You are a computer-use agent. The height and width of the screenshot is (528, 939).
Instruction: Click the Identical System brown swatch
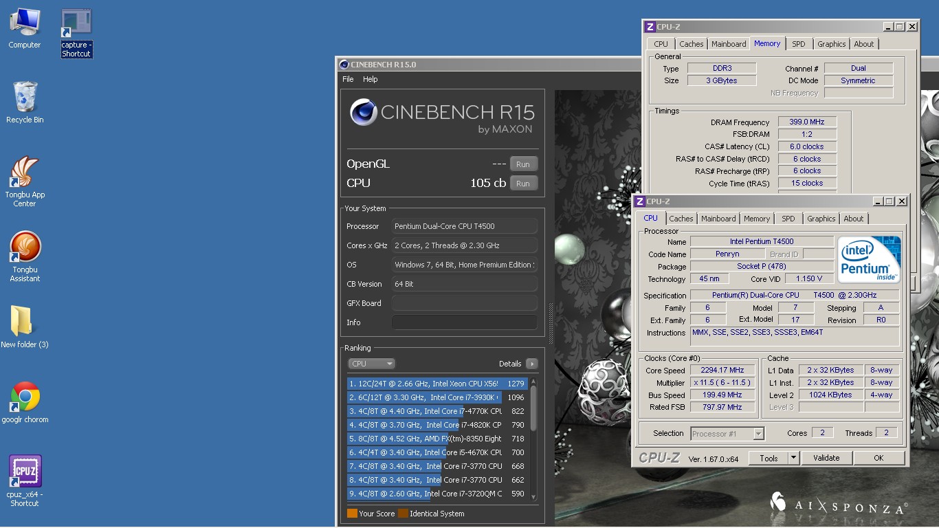(403, 514)
